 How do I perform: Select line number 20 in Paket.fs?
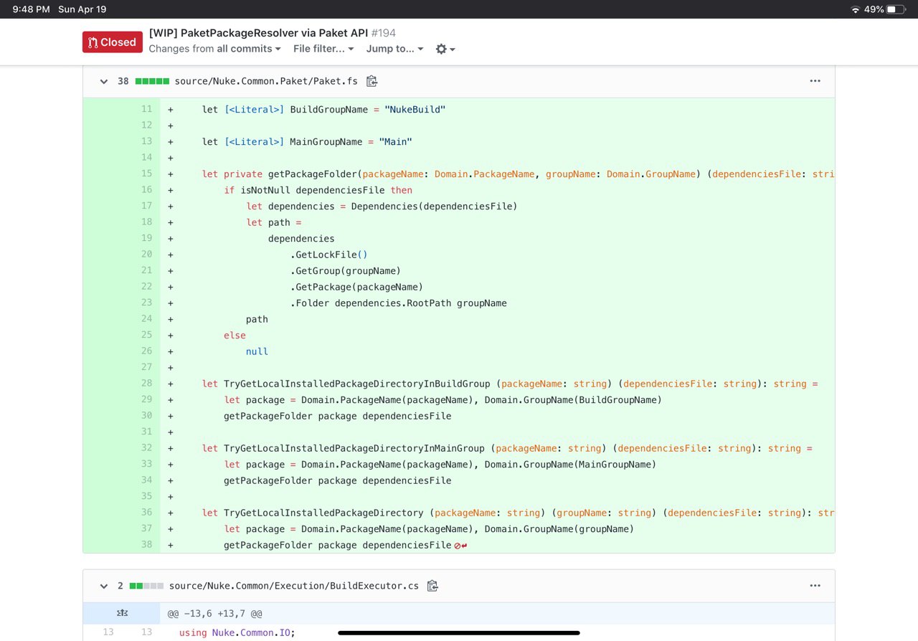pyautogui.click(x=146, y=255)
